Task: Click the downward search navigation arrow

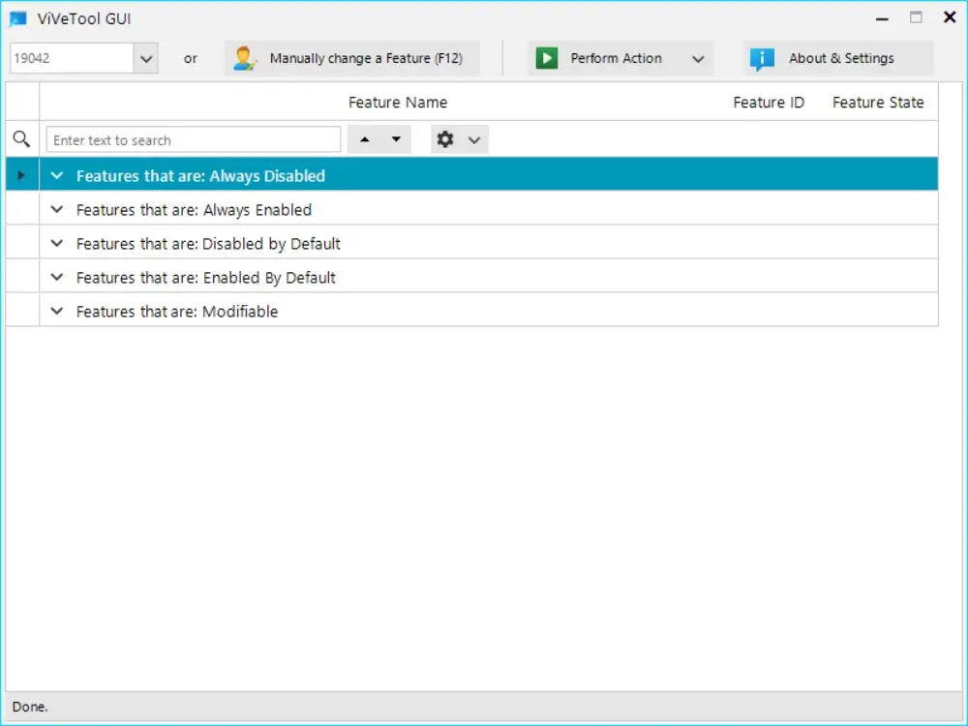Action: pyautogui.click(x=394, y=138)
